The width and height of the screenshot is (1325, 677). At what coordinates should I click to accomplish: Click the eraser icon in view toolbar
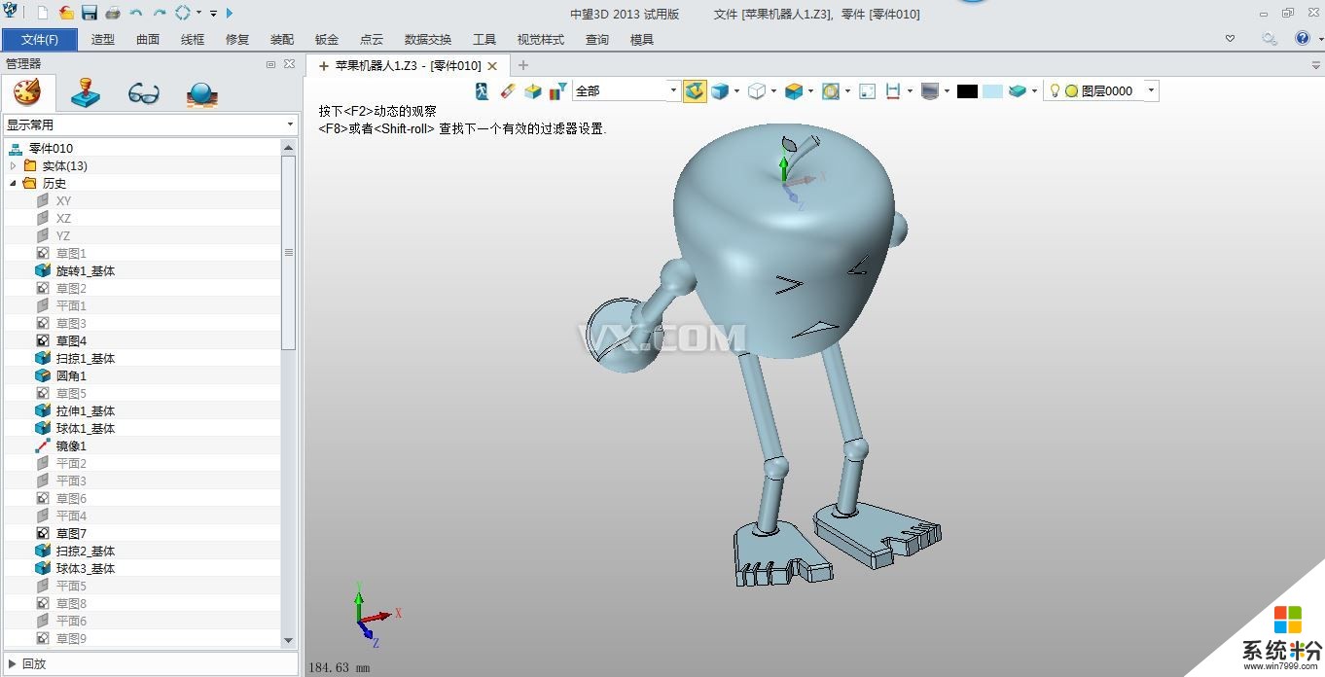point(507,90)
